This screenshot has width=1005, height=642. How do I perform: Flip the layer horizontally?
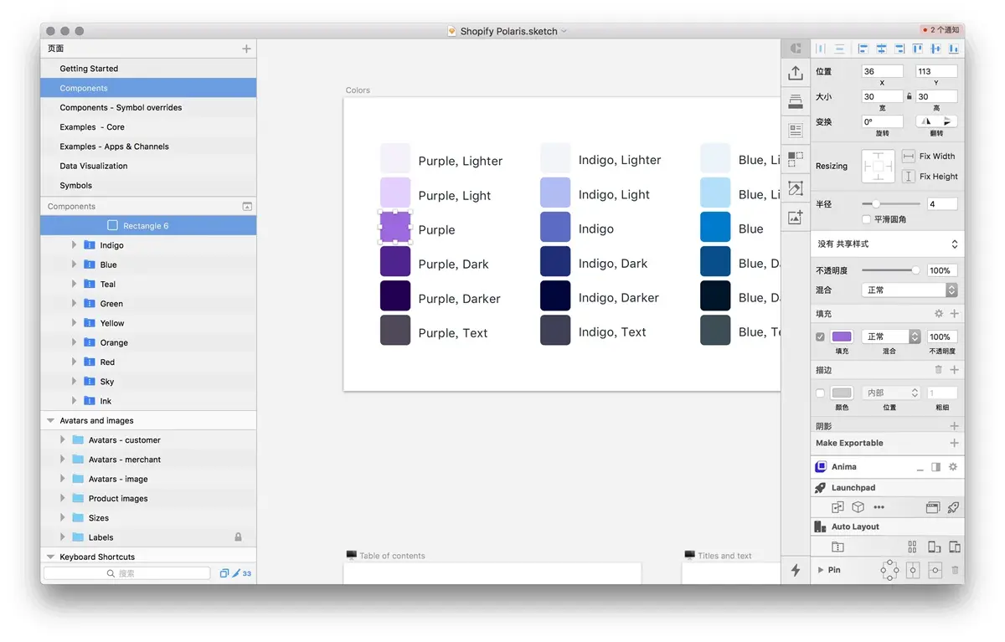click(926, 121)
